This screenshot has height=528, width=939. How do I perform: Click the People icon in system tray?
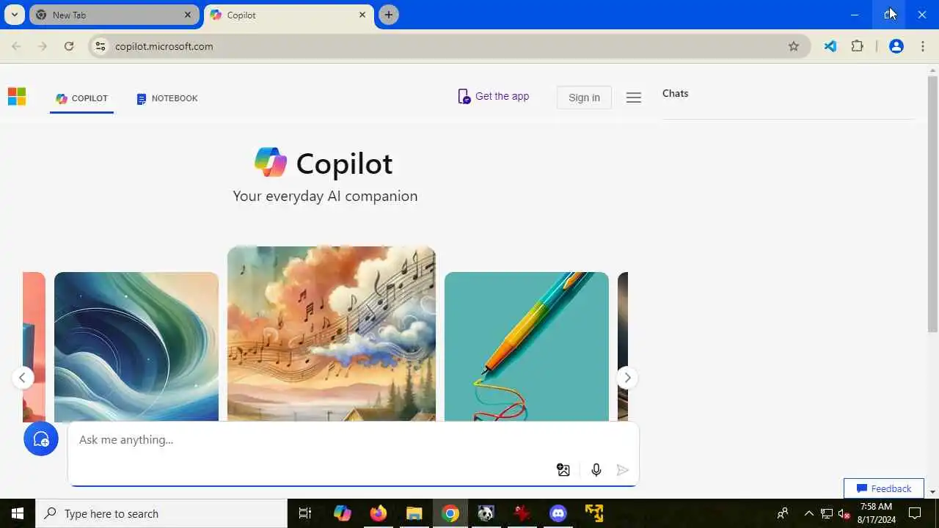[783, 513]
